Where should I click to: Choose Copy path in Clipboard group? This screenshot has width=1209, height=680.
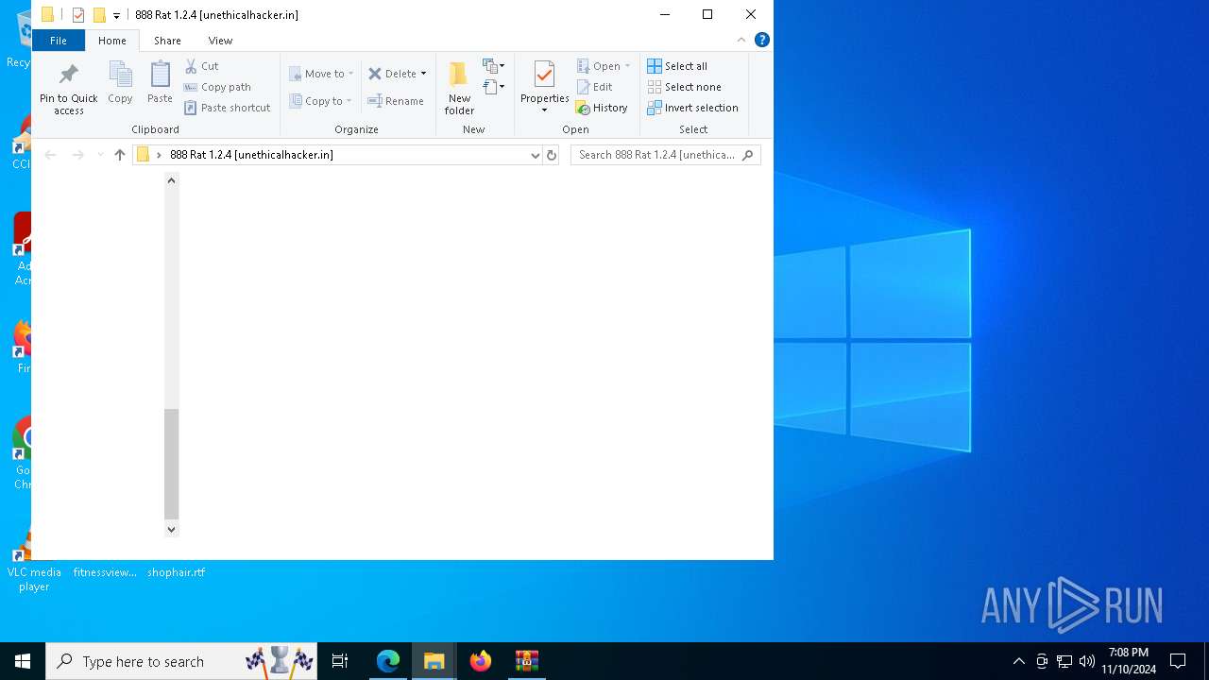217,87
